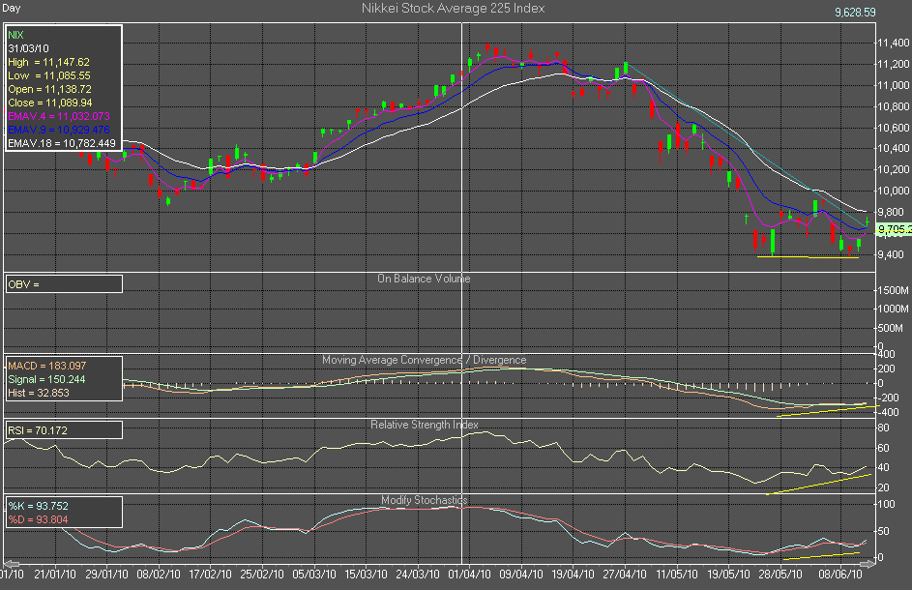Click the %D = 93.804 readout
912x590 pixels.
click(x=39, y=519)
